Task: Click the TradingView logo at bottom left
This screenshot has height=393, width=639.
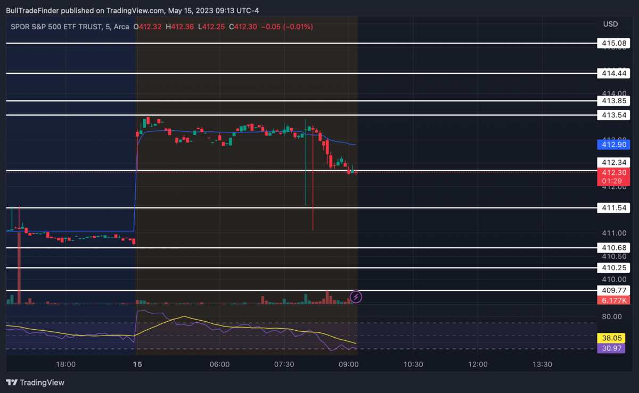Action: (35, 382)
